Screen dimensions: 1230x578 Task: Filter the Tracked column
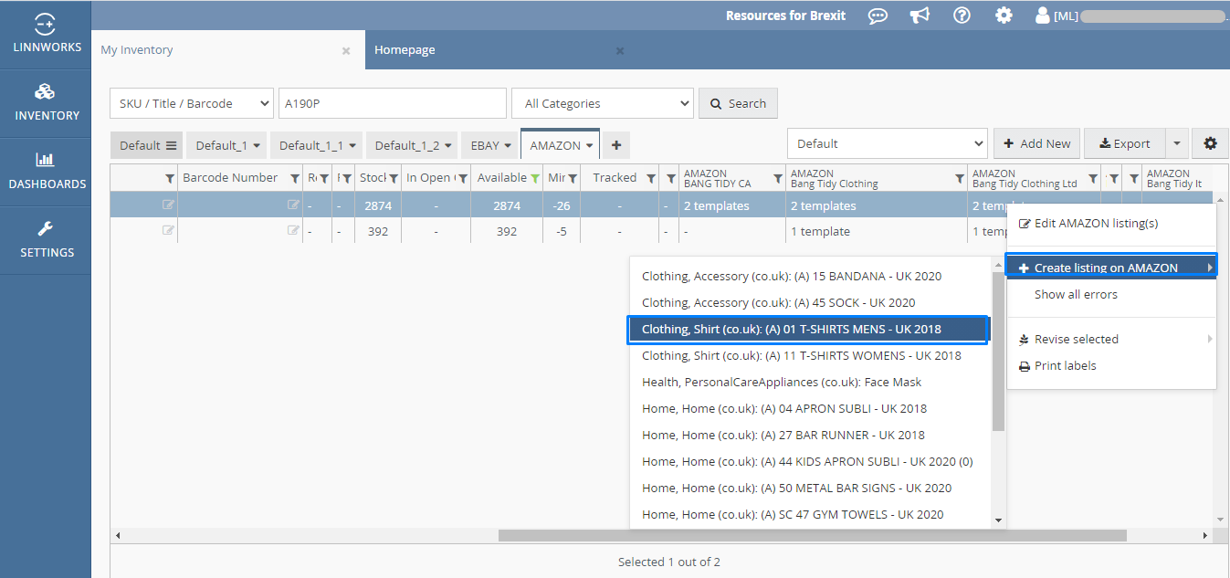click(651, 178)
